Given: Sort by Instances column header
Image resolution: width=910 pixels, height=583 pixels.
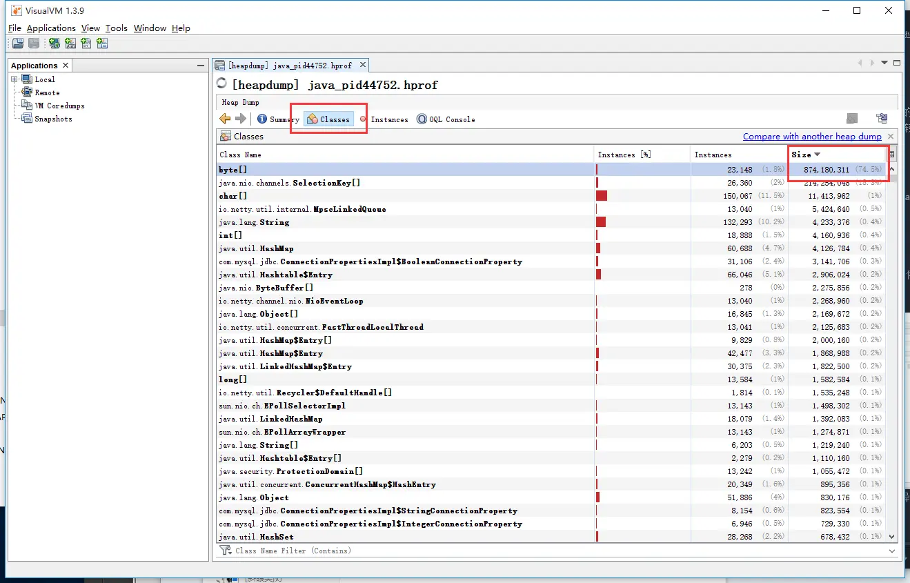Looking at the screenshot, I should [739, 155].
